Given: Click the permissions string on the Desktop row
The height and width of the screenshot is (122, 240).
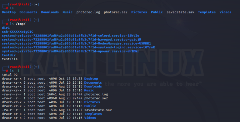Looking at the screenshot, I should coord(12,79).
